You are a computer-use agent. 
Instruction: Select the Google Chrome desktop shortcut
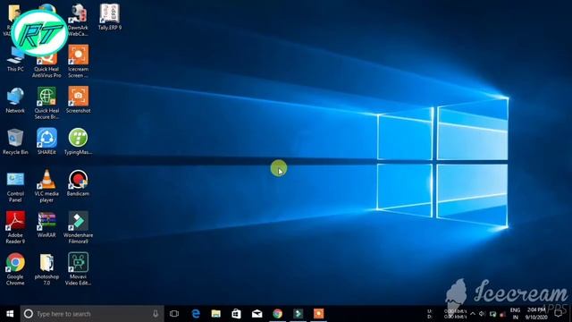[15, 269]
